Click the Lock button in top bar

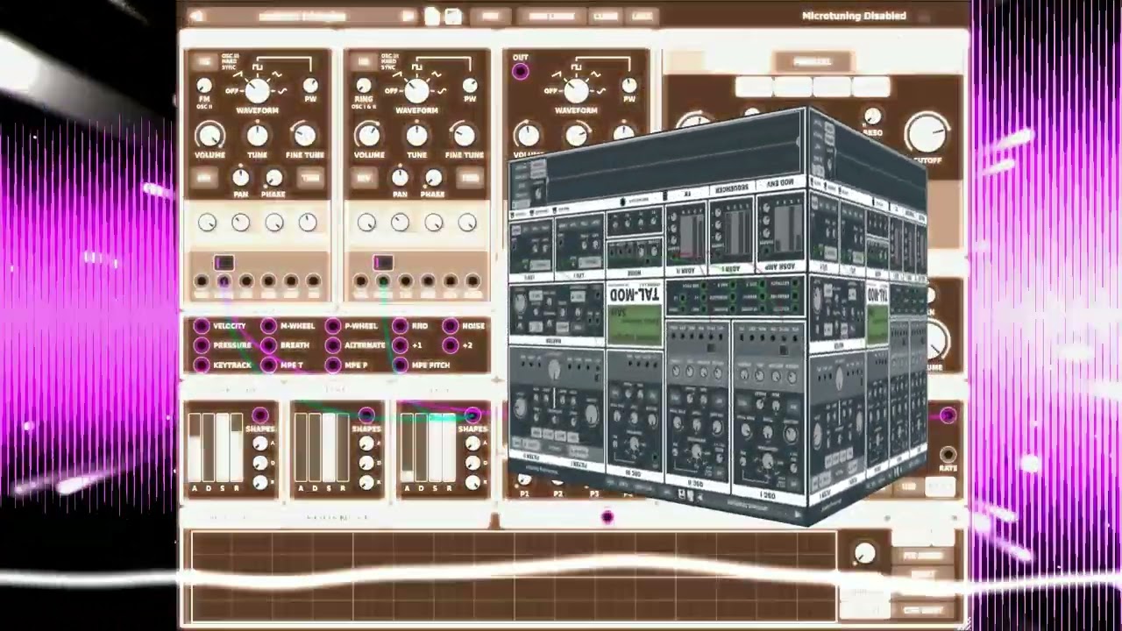(x=643, y=16)
